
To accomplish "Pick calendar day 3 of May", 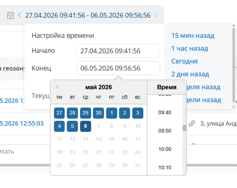I will 138,113.
